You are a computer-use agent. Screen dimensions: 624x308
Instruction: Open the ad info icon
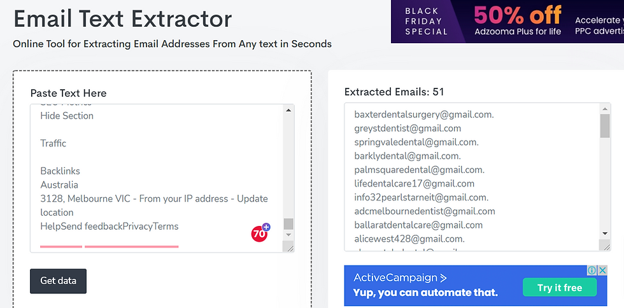coord(592,270)
